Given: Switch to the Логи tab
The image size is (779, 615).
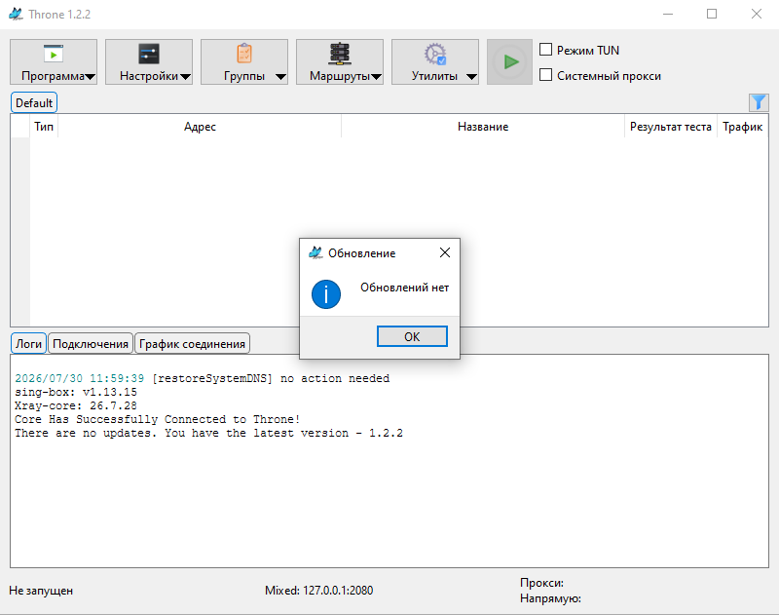Looking at the screenshot, I should (29, 343).
